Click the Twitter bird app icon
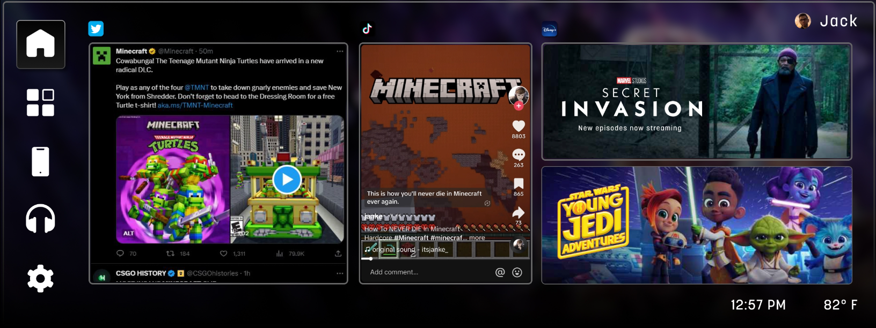Image resolution: width=876 pixels, height=328 pixels. coord(96,28)
